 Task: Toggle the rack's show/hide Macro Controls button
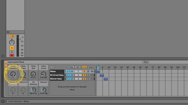[x=6, y=65]
